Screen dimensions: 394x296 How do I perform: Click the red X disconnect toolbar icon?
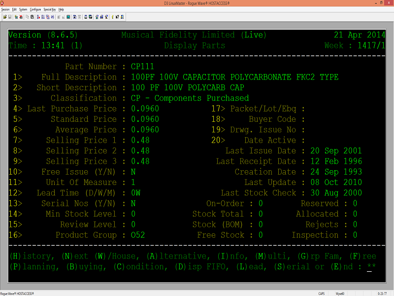[21, 17]
